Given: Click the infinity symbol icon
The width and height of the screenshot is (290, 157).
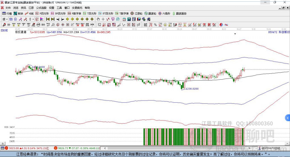Looking at the screenshot, I should point(226,25).
